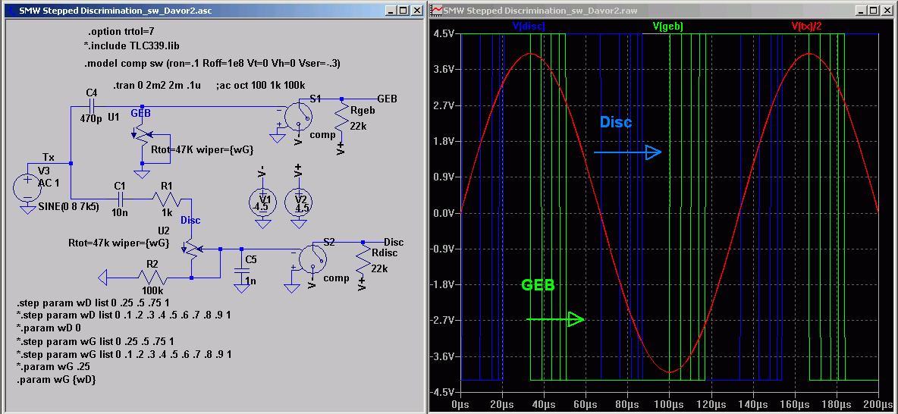Click the blue Disc annotation text in plot
Viewport: 898px width, 414px height.
coord(616,122)
